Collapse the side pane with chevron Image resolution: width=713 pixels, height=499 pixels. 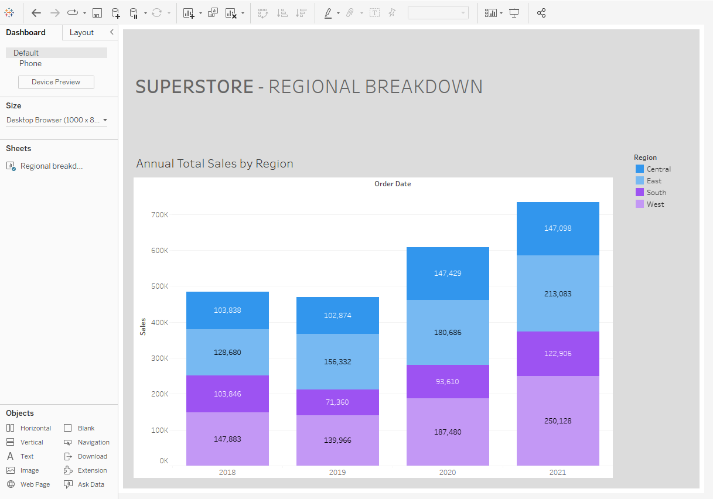pos(111,32)
